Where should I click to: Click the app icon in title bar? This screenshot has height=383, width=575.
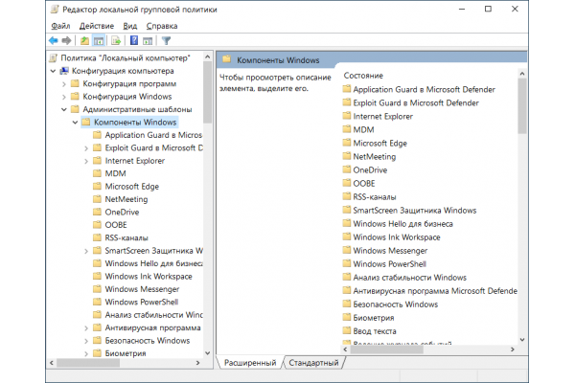pos(55,10)
